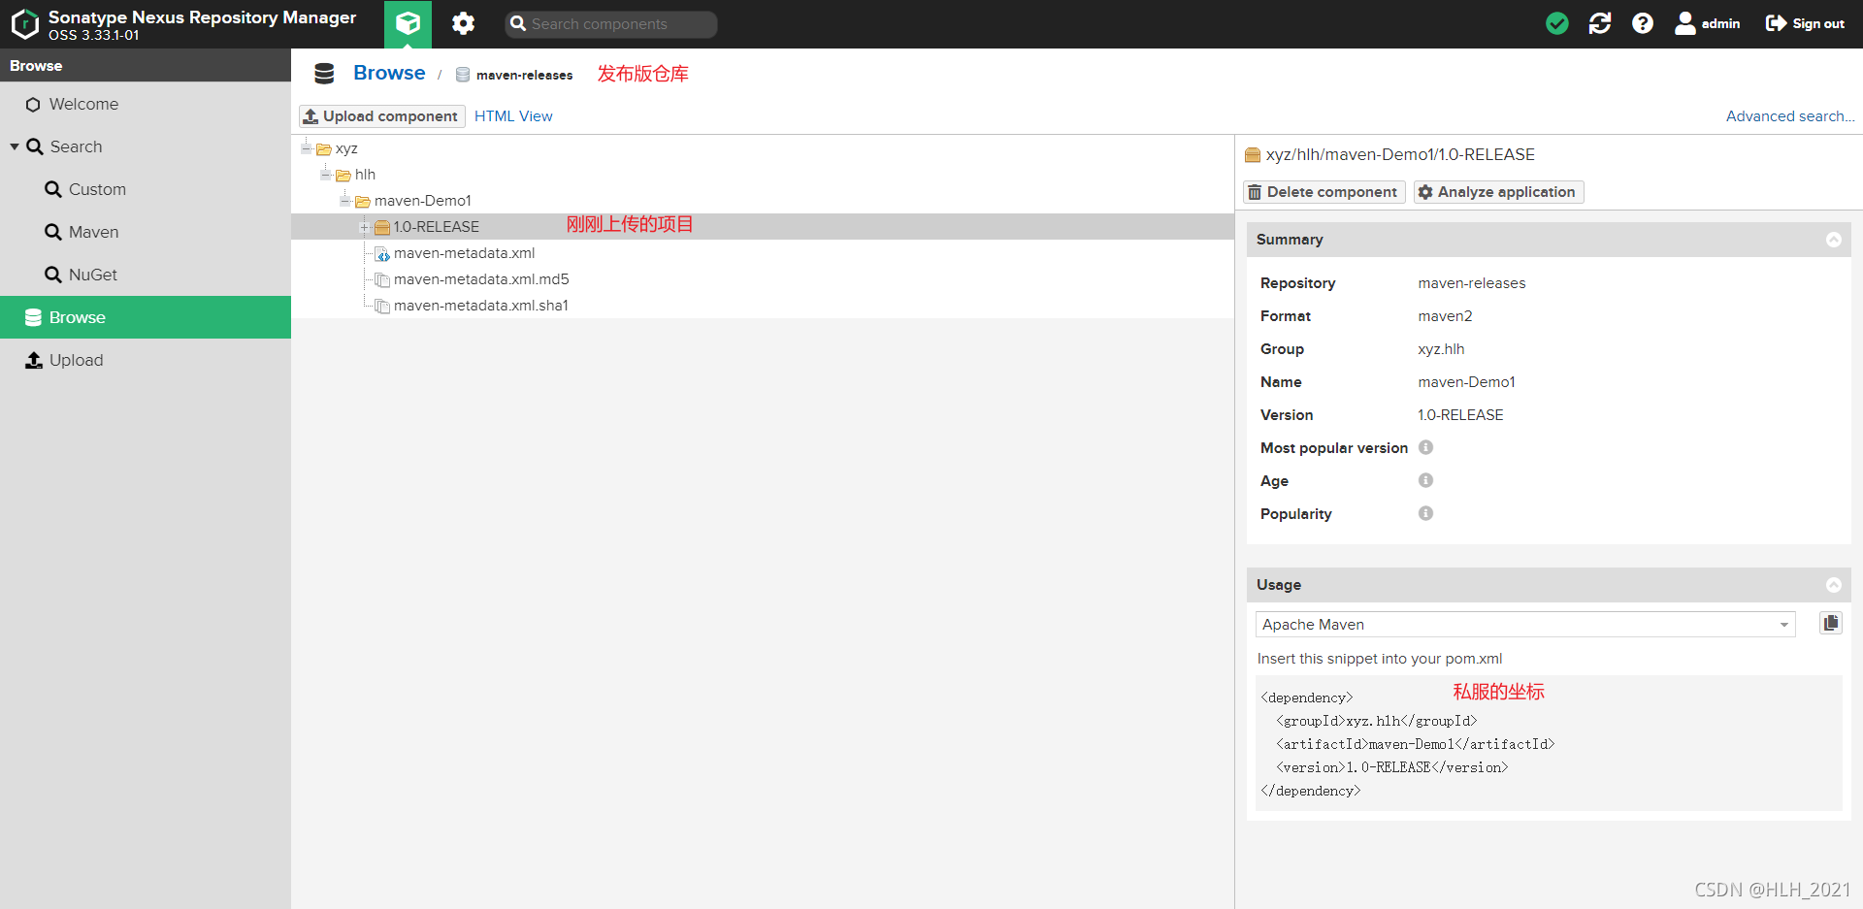Click the Browse database icon in breadcrumb
Screen dimensions: 1863x909
click(325, 74)
